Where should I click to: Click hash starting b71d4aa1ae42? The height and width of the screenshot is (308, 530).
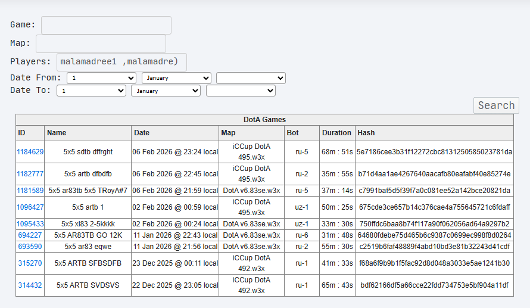tap(434, 174)
